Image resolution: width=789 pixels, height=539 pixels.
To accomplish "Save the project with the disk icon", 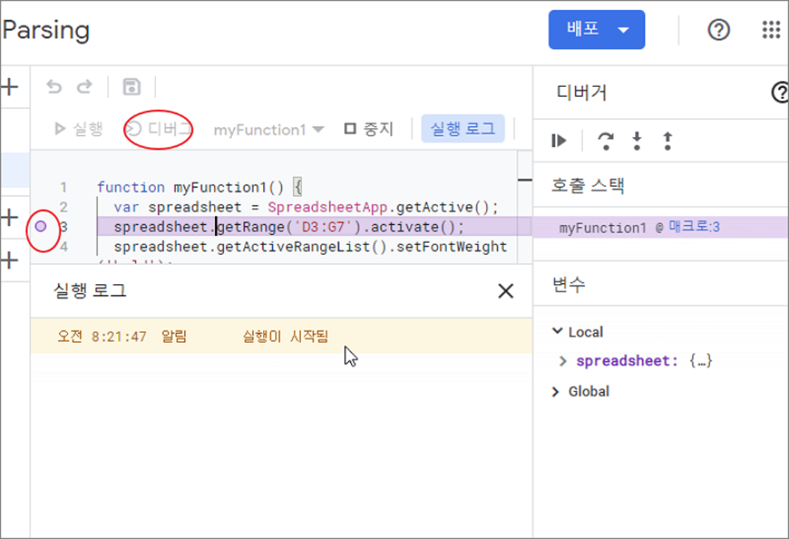I will 131,86.
